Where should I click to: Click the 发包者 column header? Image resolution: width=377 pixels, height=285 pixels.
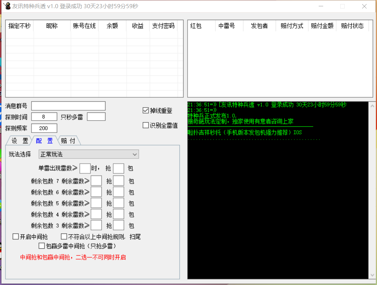tap(259, 26)
